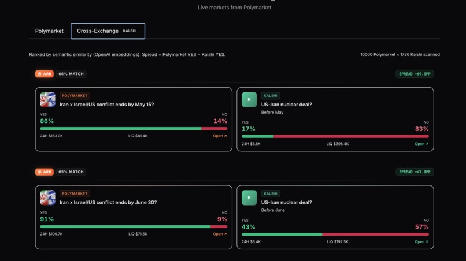Click the 65% MATCH badge
This screenshot has width=466, height=261.
71,172
